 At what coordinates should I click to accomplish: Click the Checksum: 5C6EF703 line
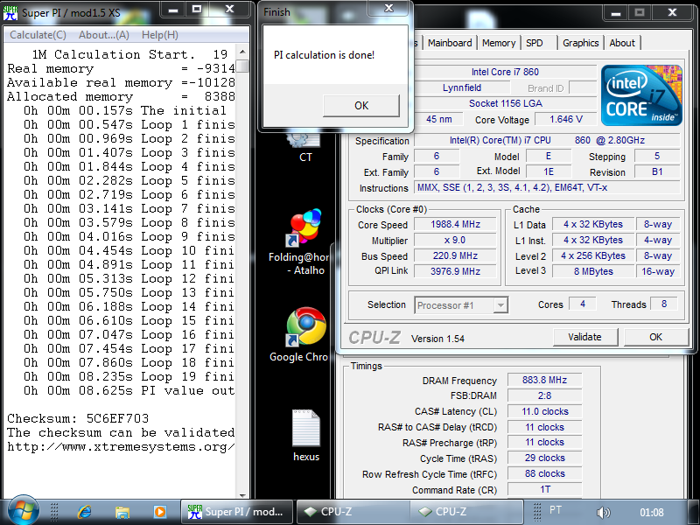point(78,418)
